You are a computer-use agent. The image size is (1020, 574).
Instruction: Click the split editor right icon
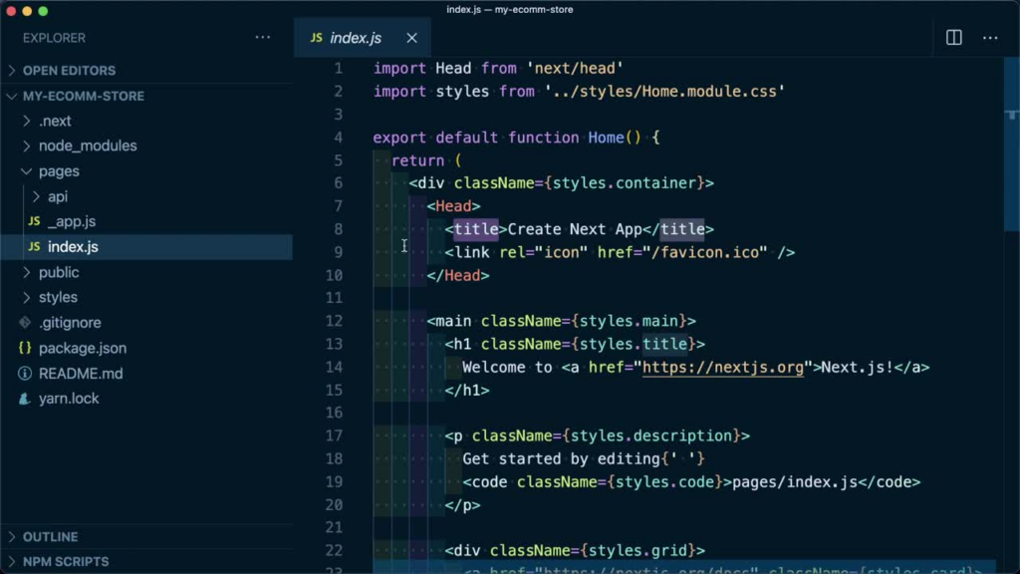coord(953,38)
